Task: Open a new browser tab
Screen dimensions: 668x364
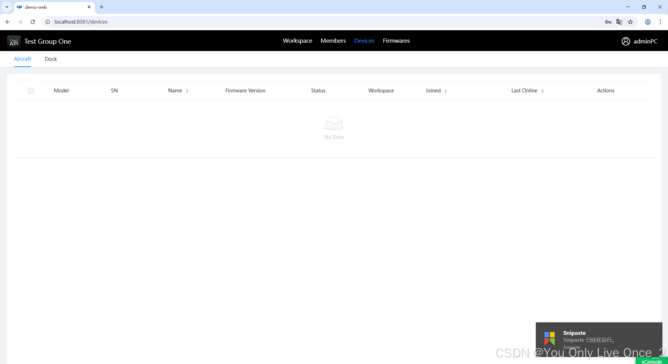Action: 102,7
